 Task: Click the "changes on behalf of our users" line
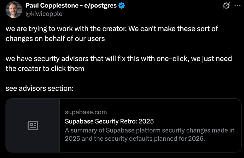55,38
